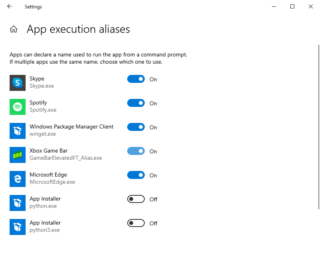Click the Microsoft Edge icon
This screenshot has width=320, height=253.
click(x=18, y=179)
